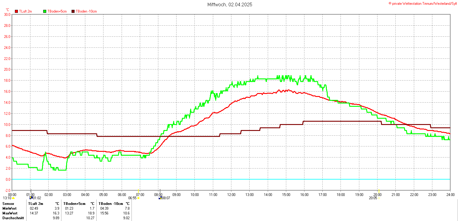
Task: Click the TBoden+5cm column header in table
Action: (x=74, y=204)
